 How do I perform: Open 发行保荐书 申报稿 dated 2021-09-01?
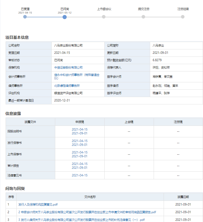[x=80, y=145]
